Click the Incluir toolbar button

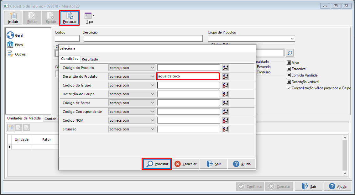click(13, 18)
